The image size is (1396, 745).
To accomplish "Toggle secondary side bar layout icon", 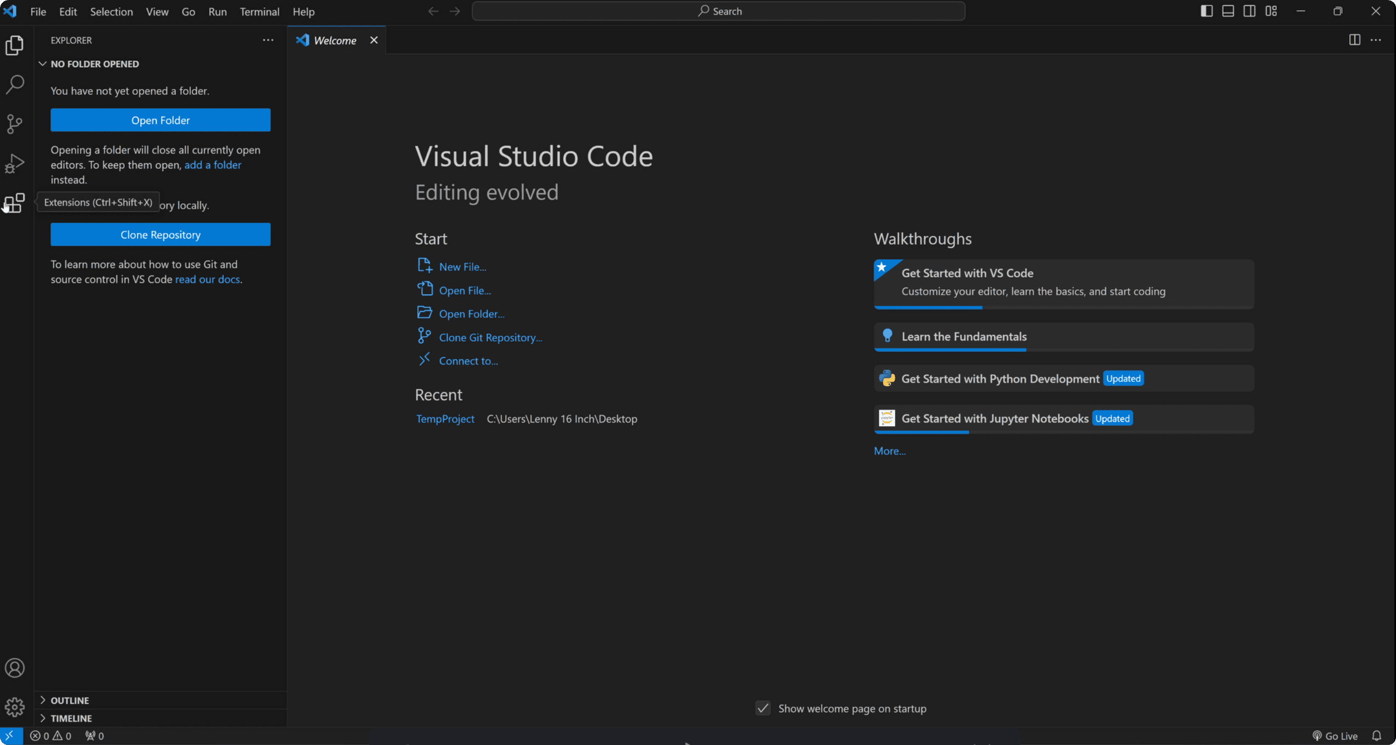I will click(x=1249, y=11).
